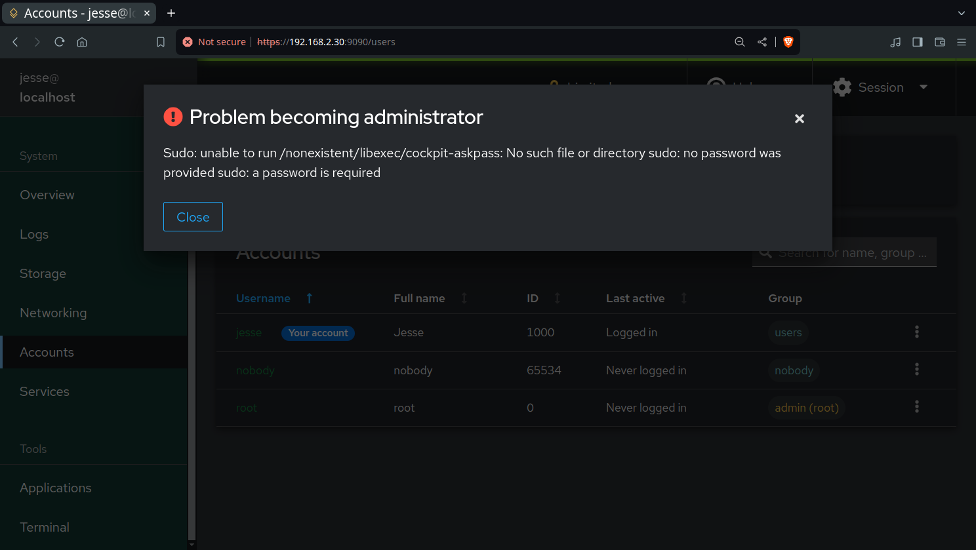Image resolution: width=976 pixels, height=550 pixels.
Task: Open the browser hamburger menu
Action: point(962,42)
